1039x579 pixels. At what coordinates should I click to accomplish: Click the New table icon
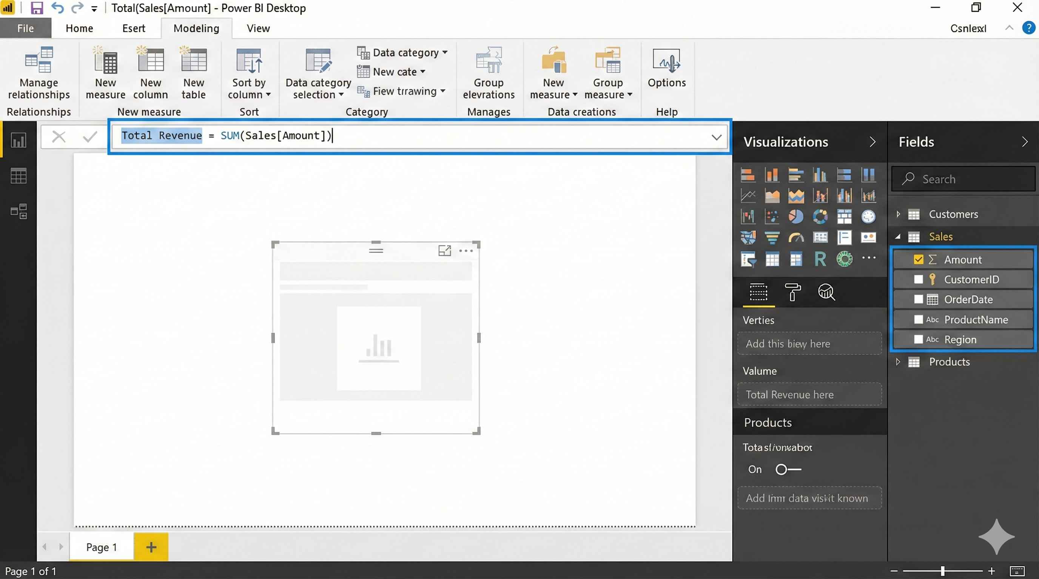pyautogui.click(x=194, y=61)
